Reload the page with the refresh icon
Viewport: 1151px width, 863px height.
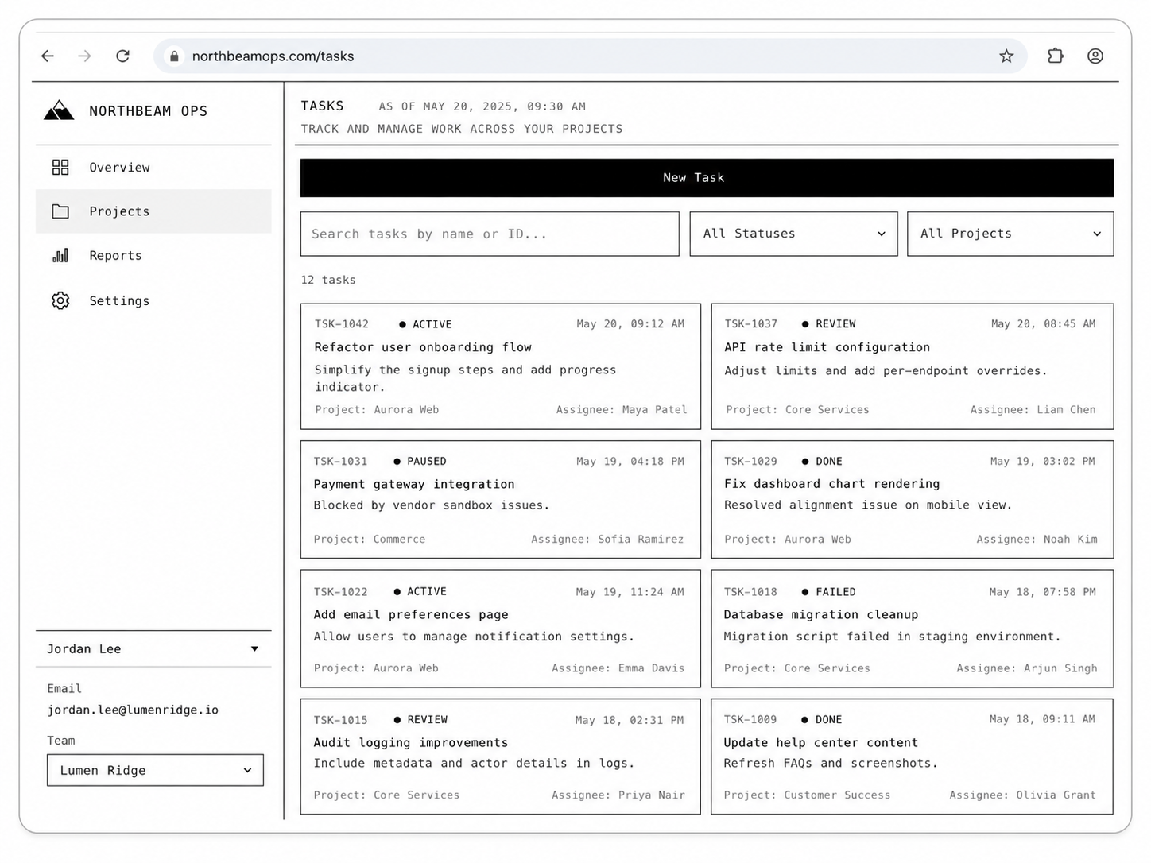point(122,56)
